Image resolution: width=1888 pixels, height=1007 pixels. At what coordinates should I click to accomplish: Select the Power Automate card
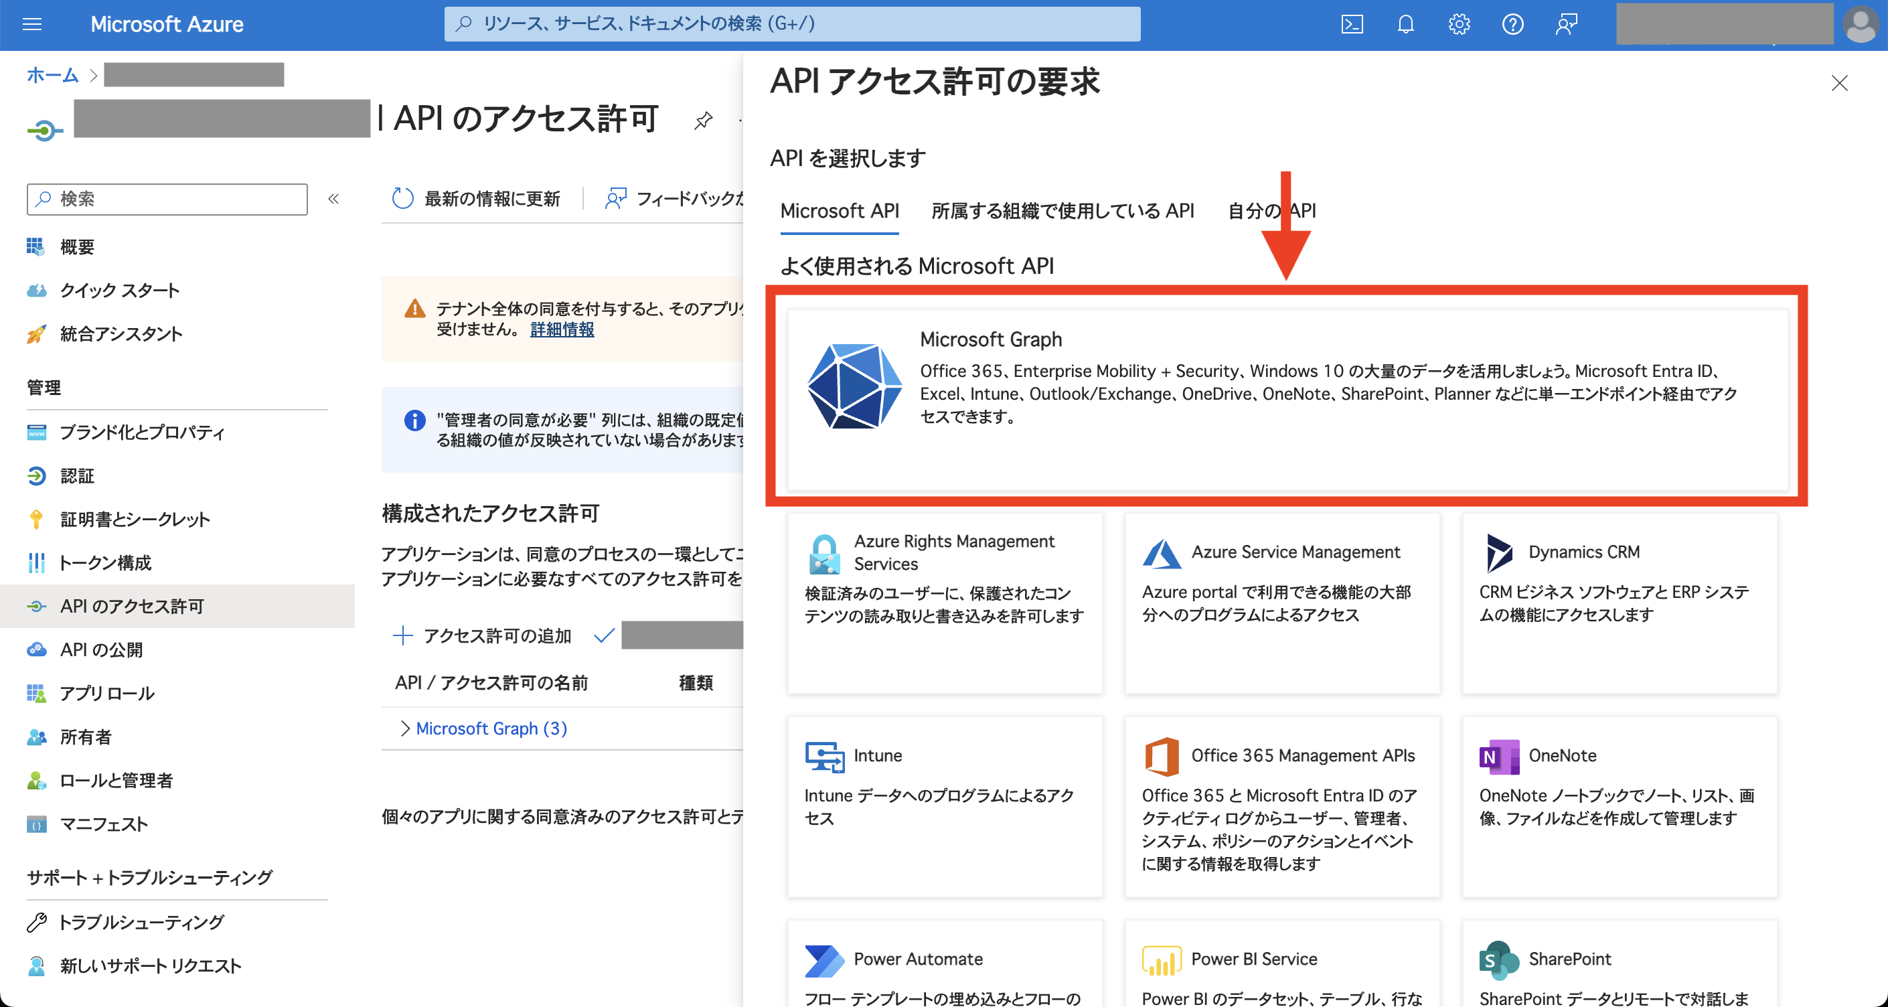pos(945,963)
